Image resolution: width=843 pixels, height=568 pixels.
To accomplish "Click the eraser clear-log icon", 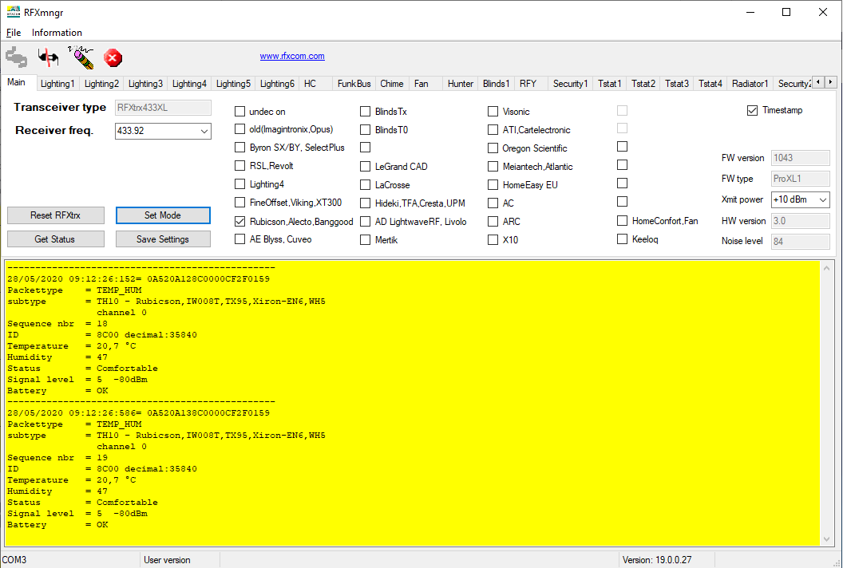I will point(81,58).
